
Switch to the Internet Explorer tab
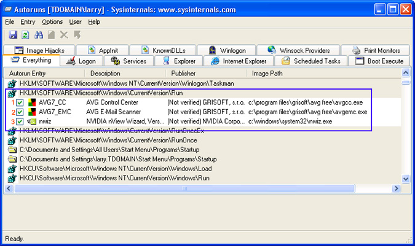tap(239, 61)
